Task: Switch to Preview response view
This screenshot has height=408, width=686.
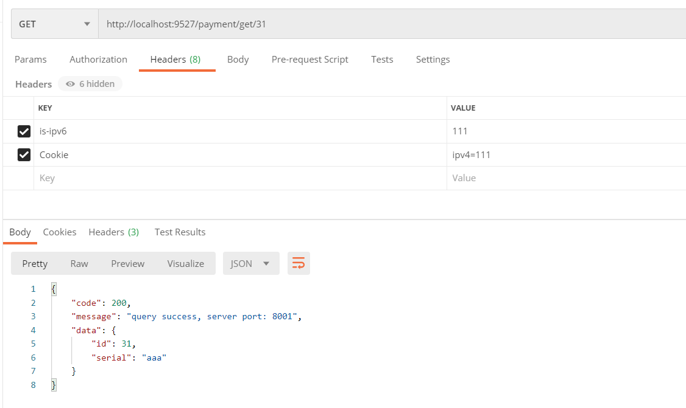Action: (x=128, y=263)
